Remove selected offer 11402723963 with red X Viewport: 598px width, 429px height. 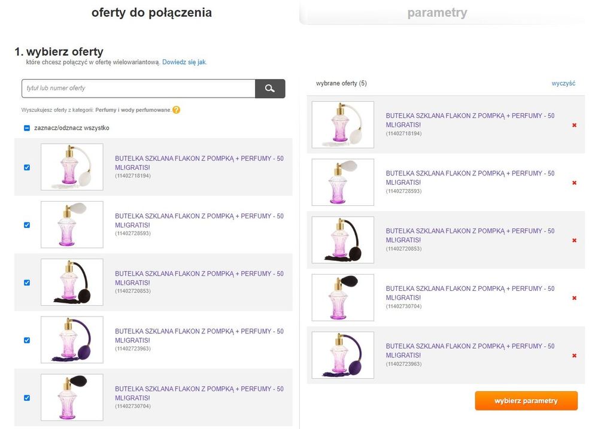[574, 355]
